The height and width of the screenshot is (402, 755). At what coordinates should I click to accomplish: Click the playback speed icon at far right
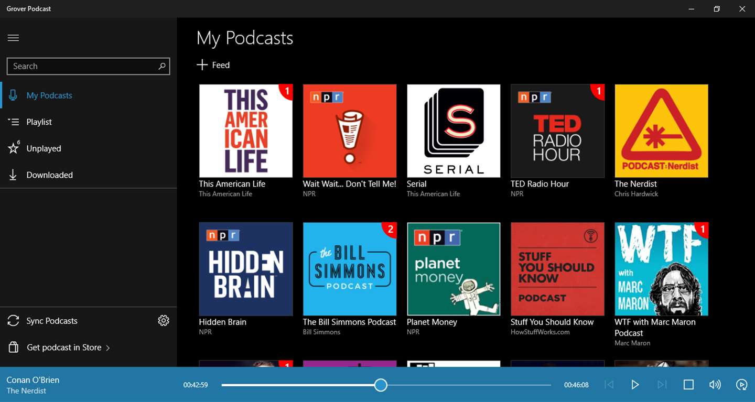pyautogui.click(x=742, y=385)
